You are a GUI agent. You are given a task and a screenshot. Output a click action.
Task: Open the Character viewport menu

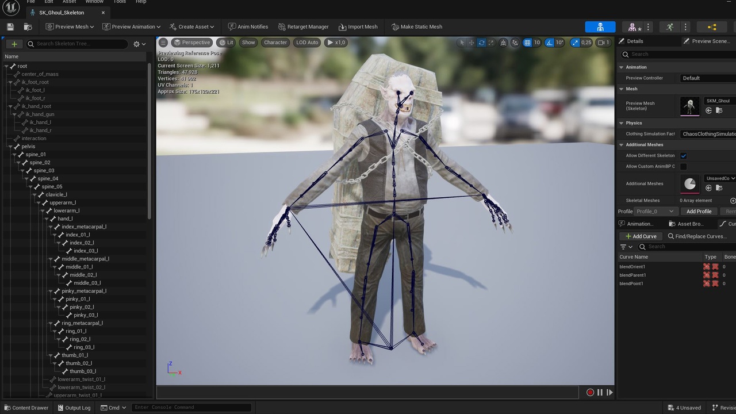tap(275, 42)
